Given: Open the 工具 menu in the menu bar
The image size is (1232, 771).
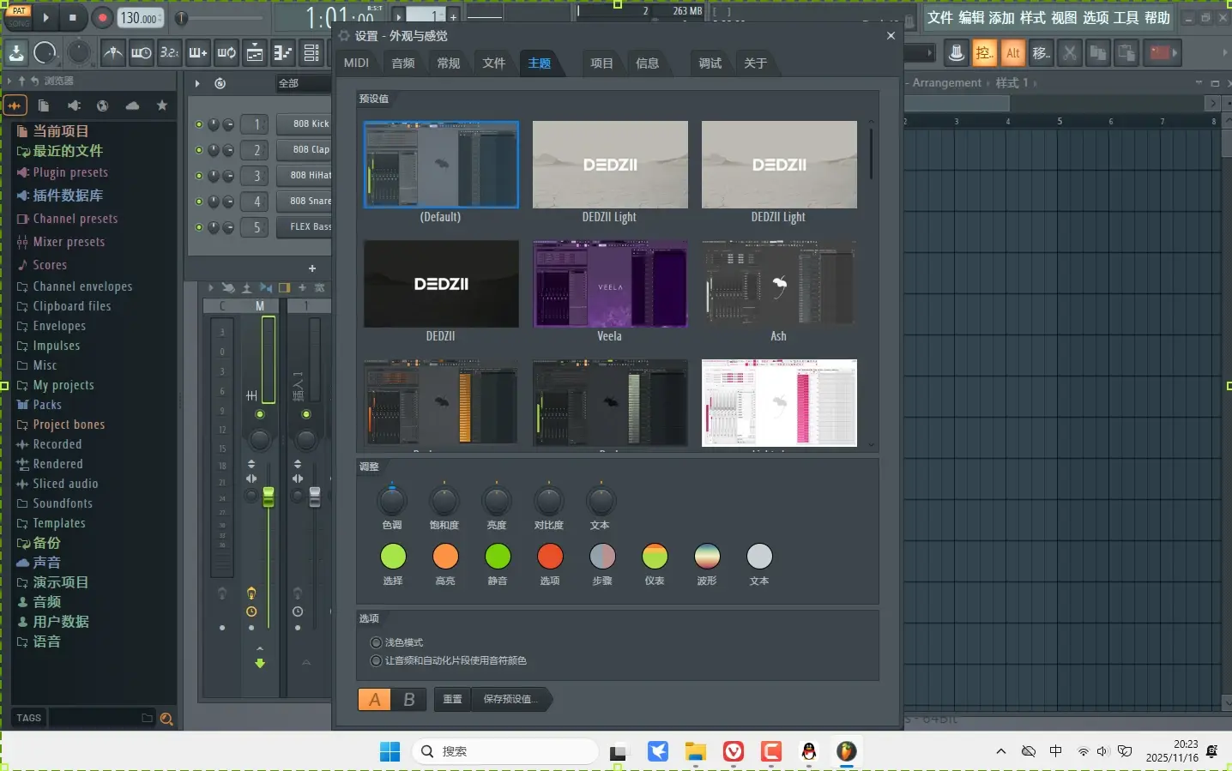Looking at the screenshot, I should 1126,18.
